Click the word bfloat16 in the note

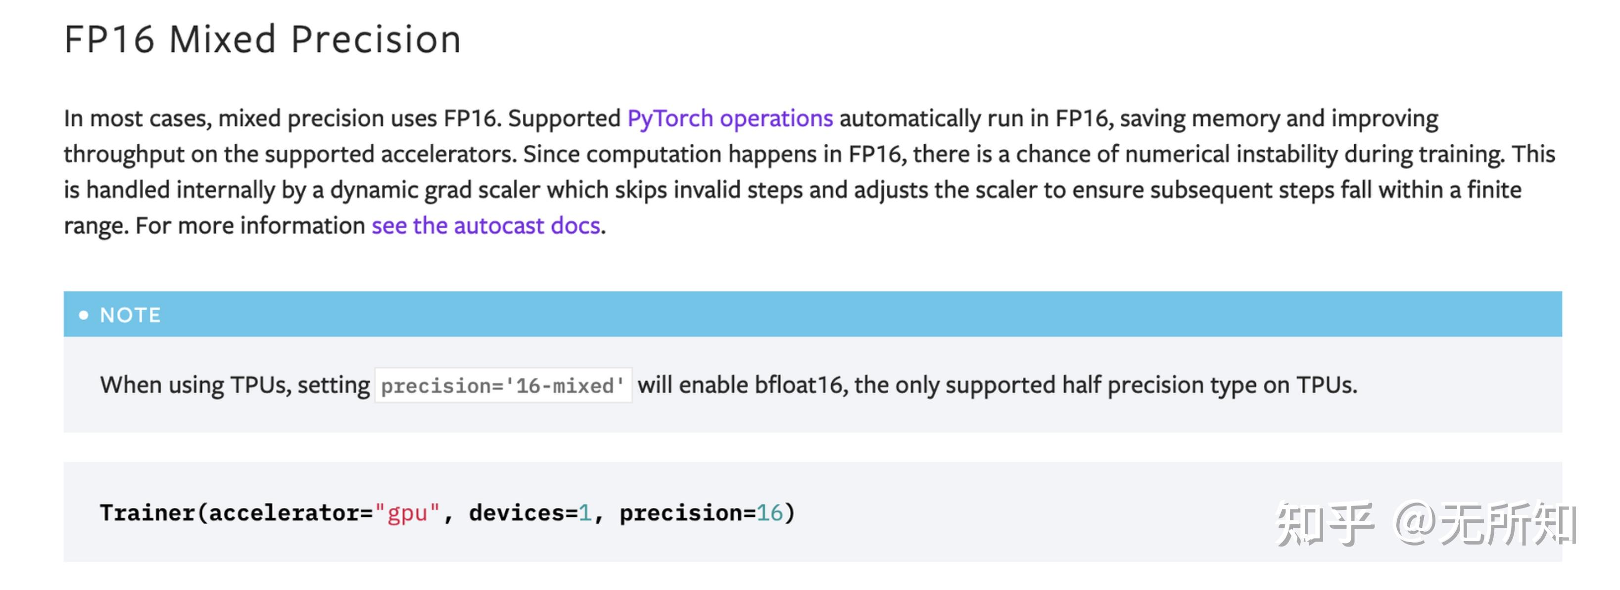(x=798, y=385)
